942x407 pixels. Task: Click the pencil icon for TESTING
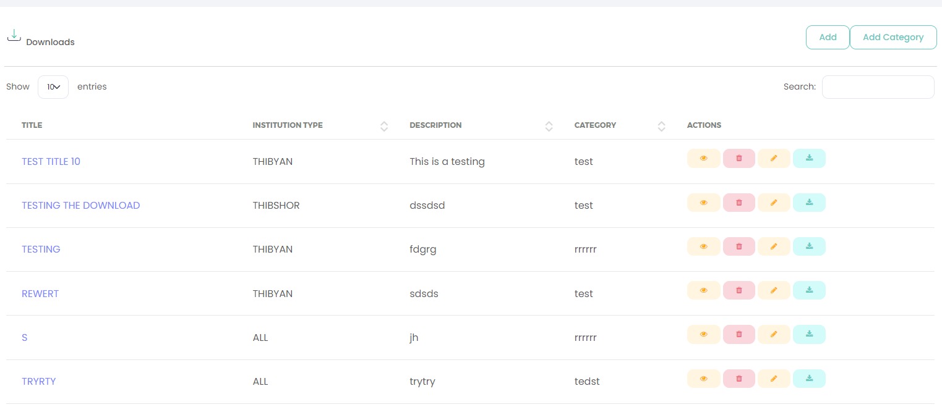click(x=774, y=246)
